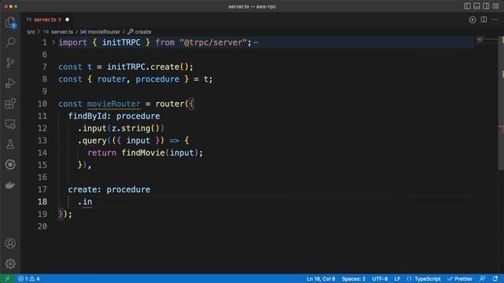Click the macOS red close window button

click(6, 6)
